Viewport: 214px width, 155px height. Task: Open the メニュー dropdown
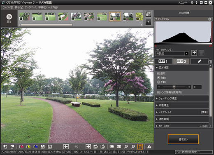click(x=183, y=2)
